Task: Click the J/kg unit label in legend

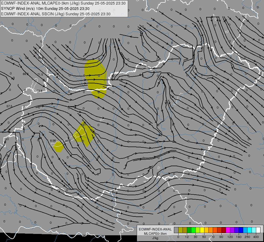Action: pyautogui.click(x=155, y=238)
